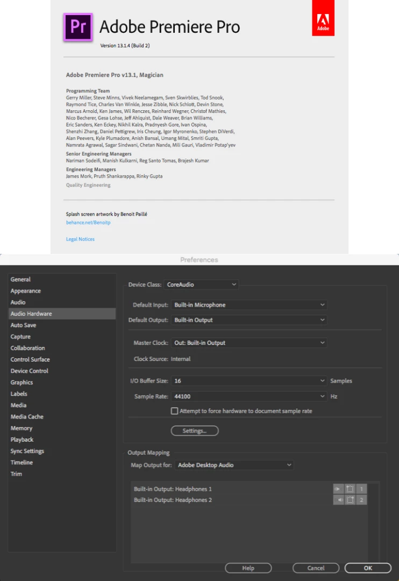
Task: Select General in preferences sidebar
Action: point(62,279)
